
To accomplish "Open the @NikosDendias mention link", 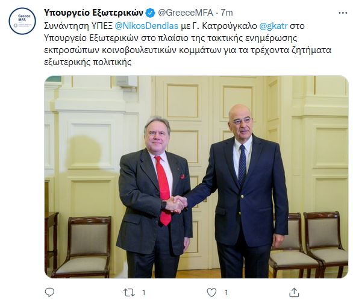I will point(146,26).
